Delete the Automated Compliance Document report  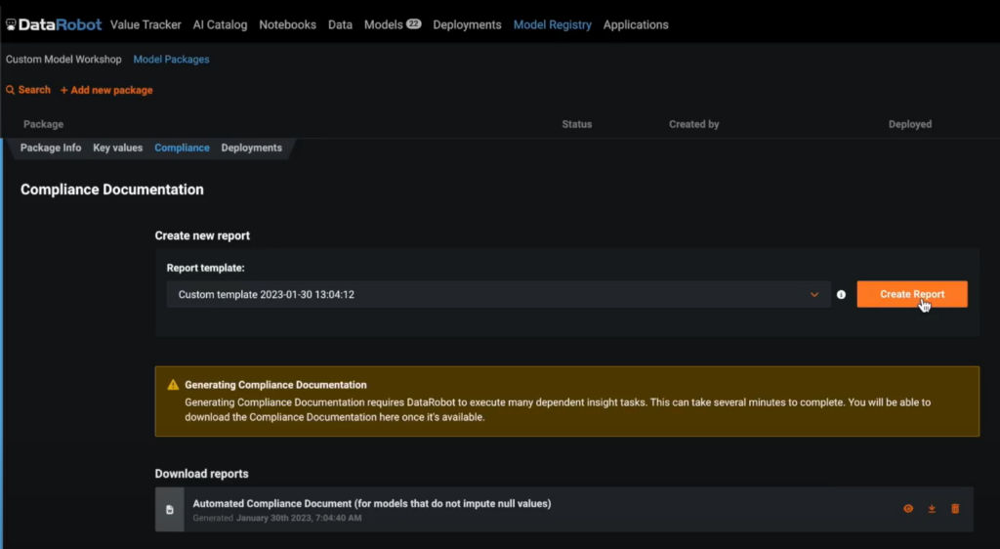coord(955,509)
